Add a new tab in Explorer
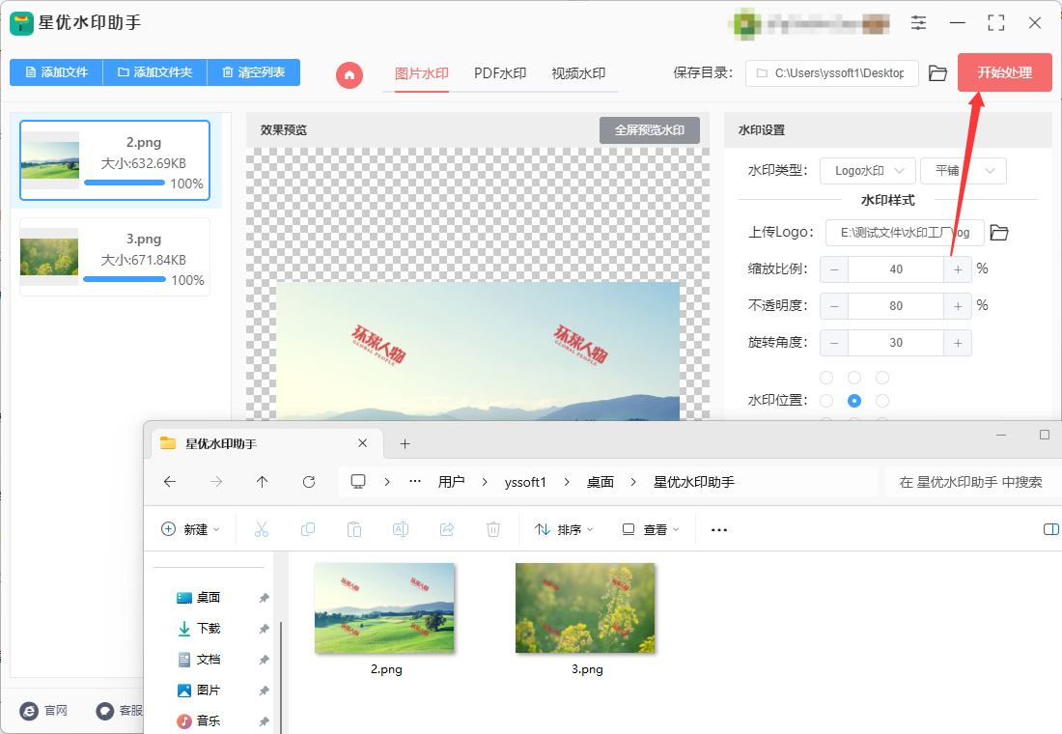This screenshot has height=734, width=1062. [405, 444]
